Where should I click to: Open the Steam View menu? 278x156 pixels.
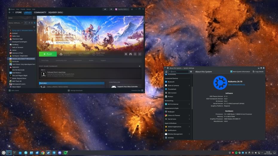pos(18,9)
